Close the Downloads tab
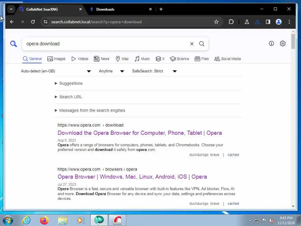The width and height of the screenshot is (301, 226). (150, 9)
